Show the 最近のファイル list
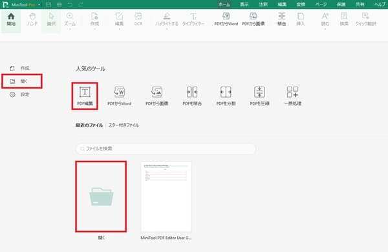Screen dimensions: 388x252 pos(89,125)
